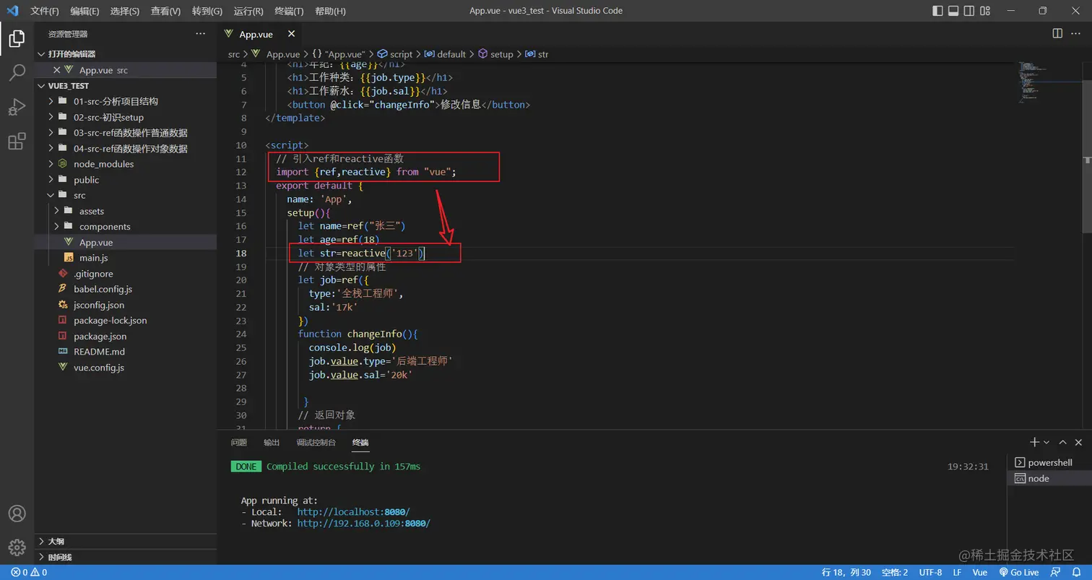Expand the public folder
The image size is (1092, 580).
coord(86,180)
